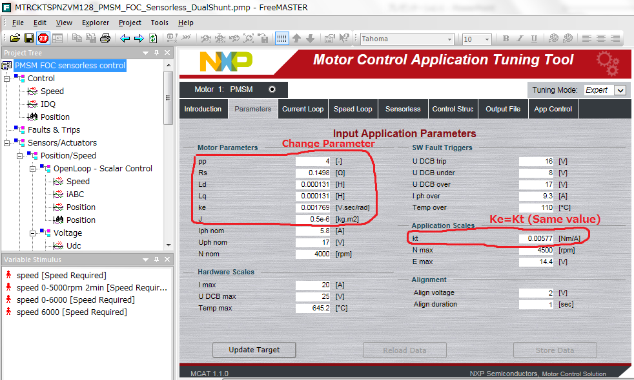Click the Italic formatting icon
The width and height of the screenshot is (634, 380).
(520, 39)
